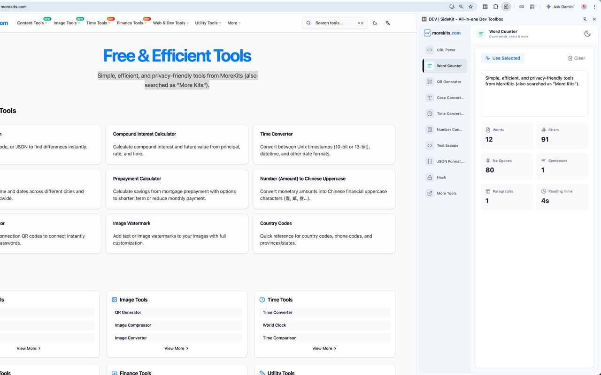The image size is (601, 375).
Task: Open the language translate icon on website
Action: click(387, 22)
